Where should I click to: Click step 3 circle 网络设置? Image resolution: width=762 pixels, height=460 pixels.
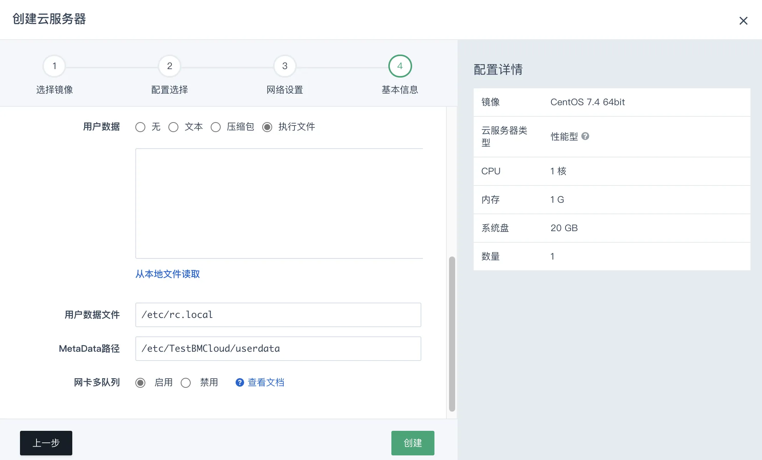click(x=284, y=66)
